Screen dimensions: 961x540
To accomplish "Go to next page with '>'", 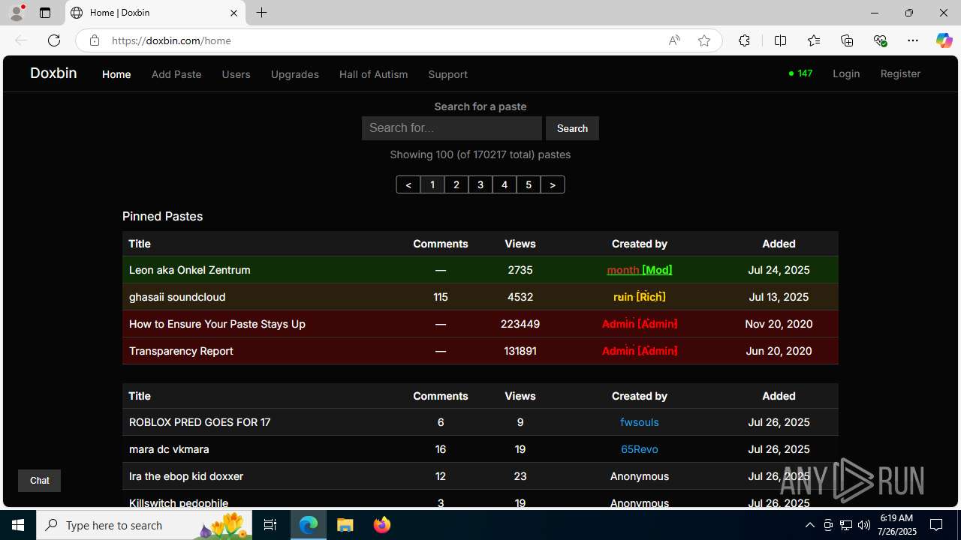I will pyautogui.click(x=553, y=184).
